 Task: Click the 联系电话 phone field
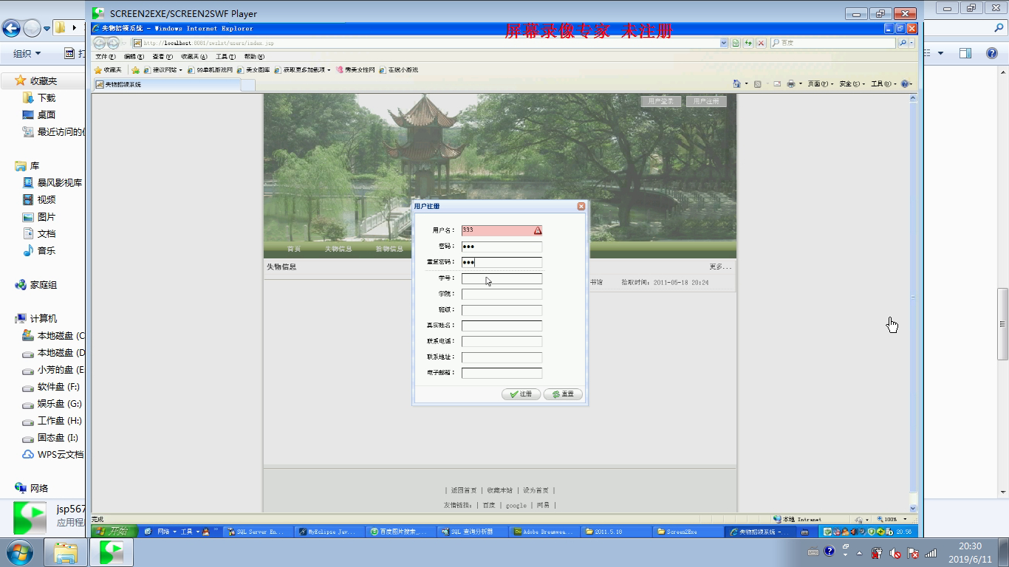[x=502, y=341]
